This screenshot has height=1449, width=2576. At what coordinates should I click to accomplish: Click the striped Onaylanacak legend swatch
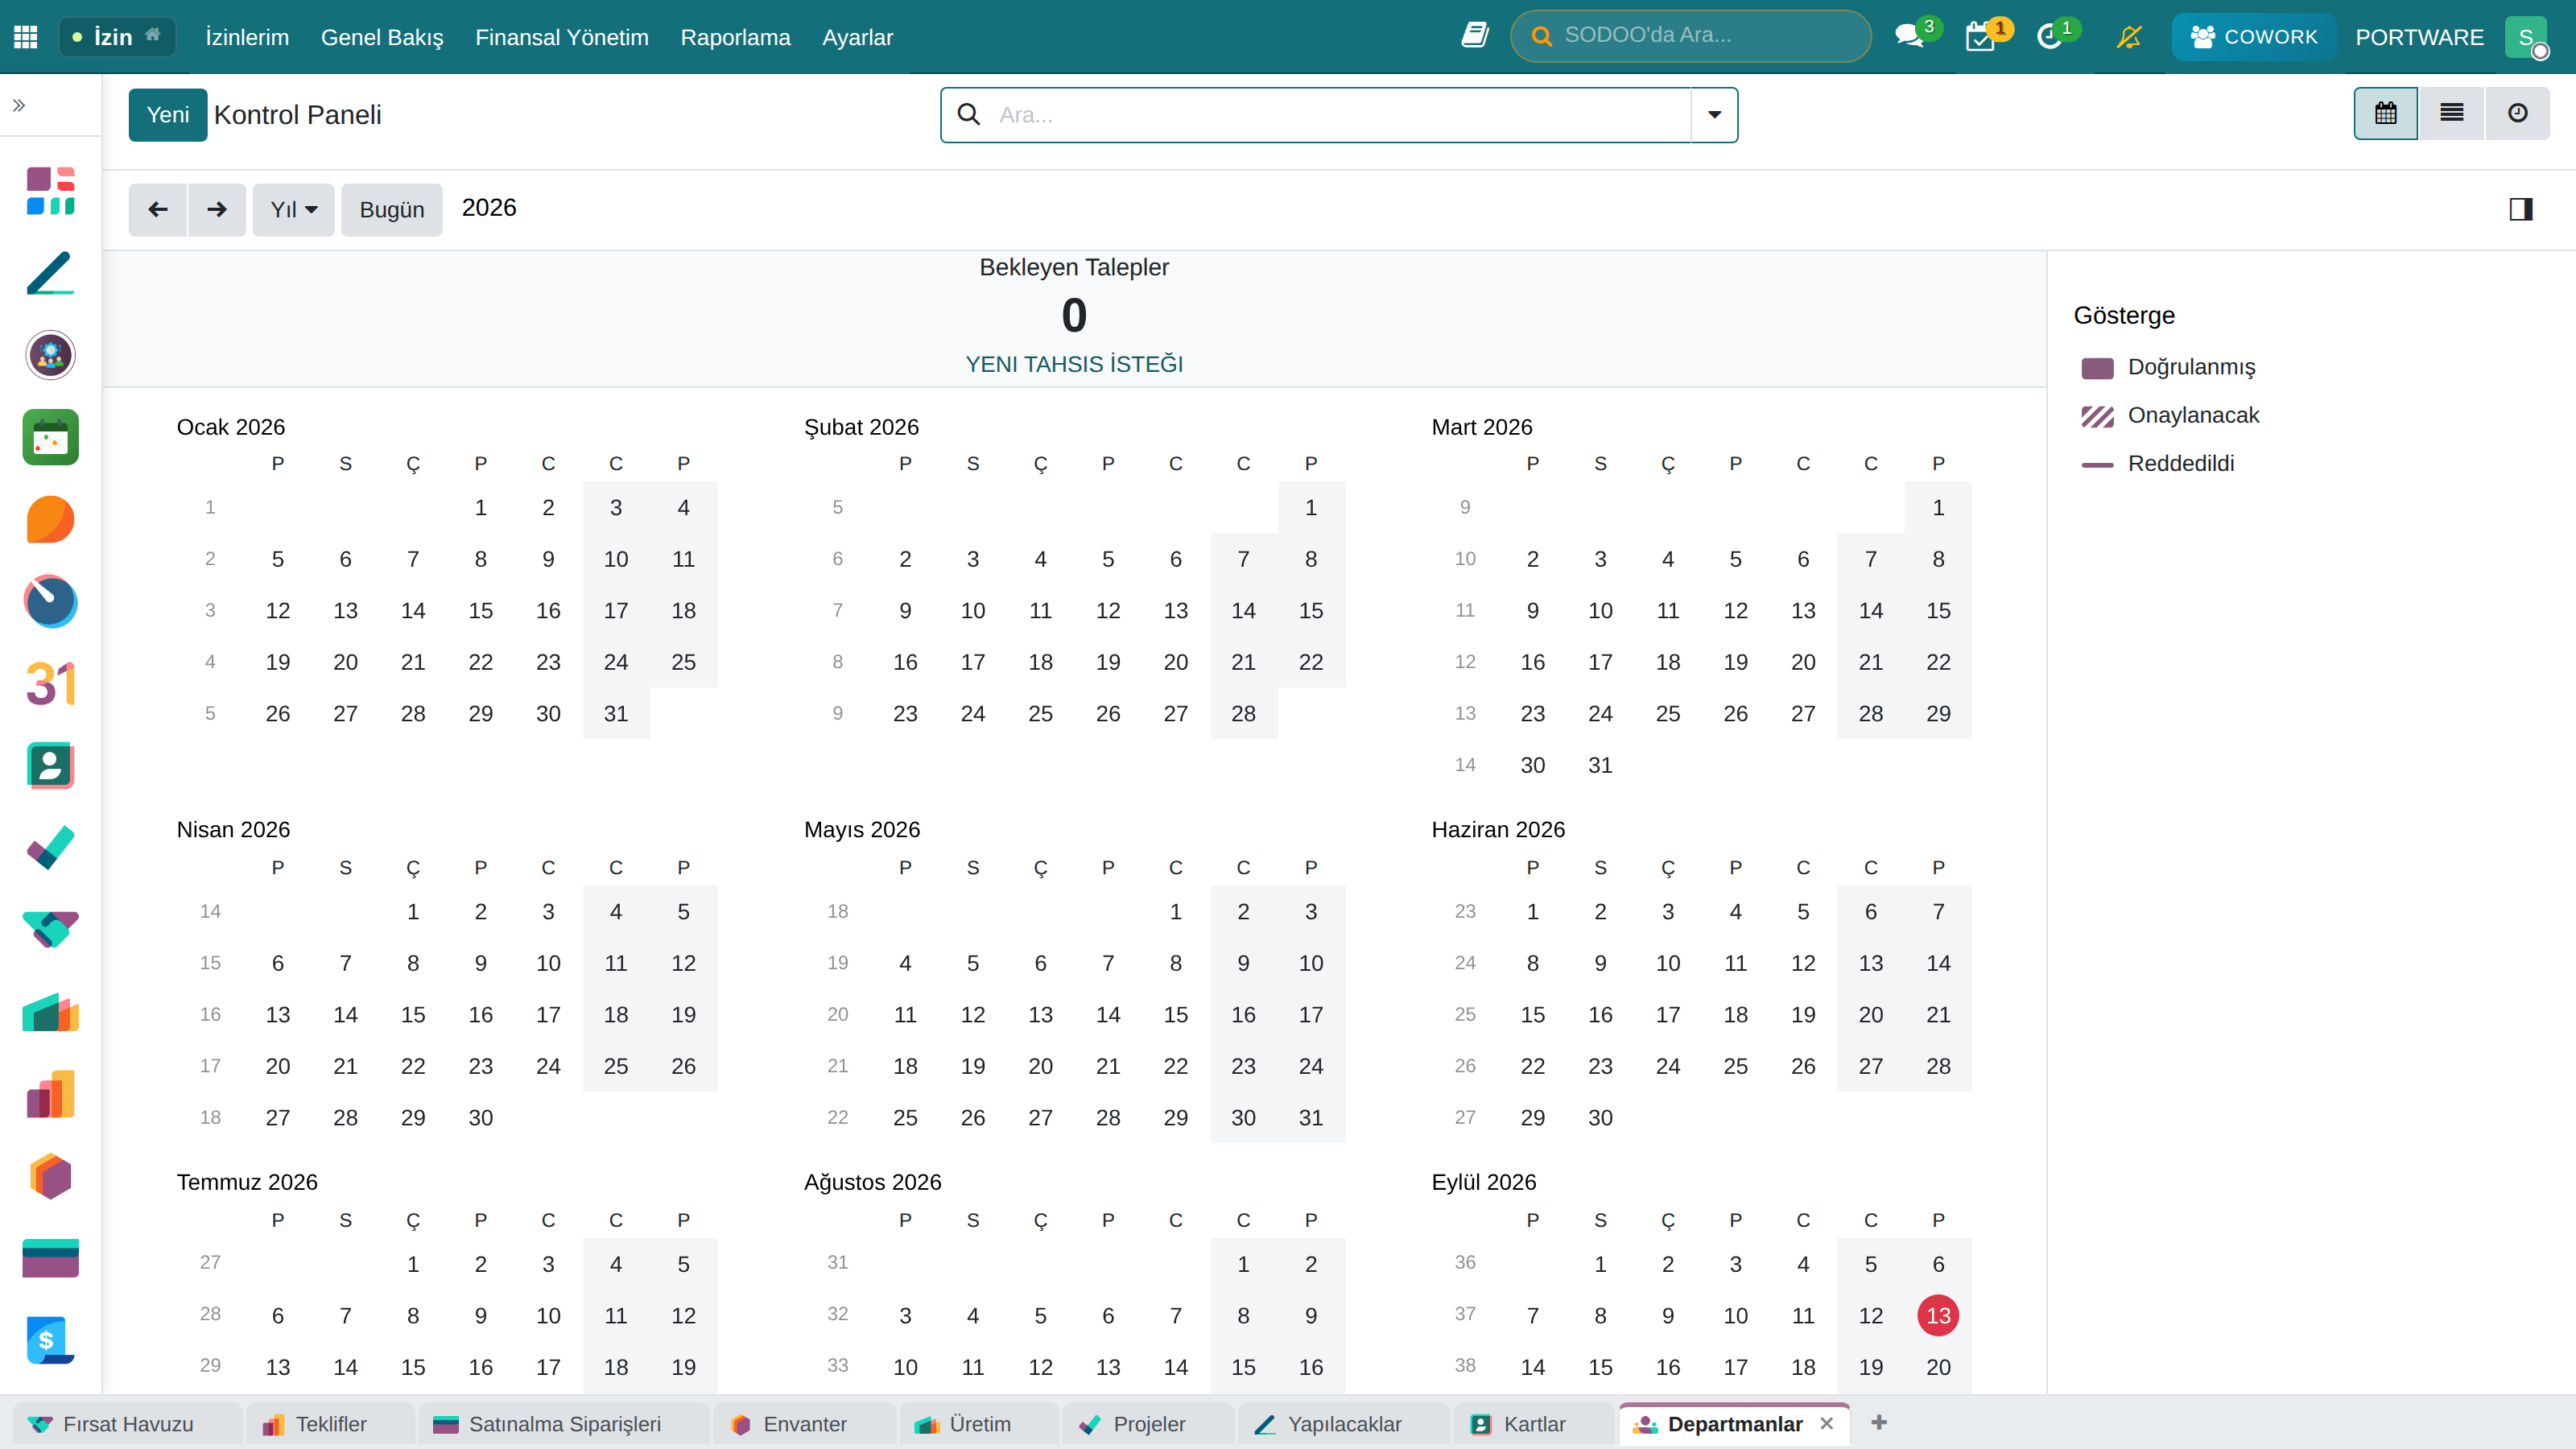tap(2097, 416)
